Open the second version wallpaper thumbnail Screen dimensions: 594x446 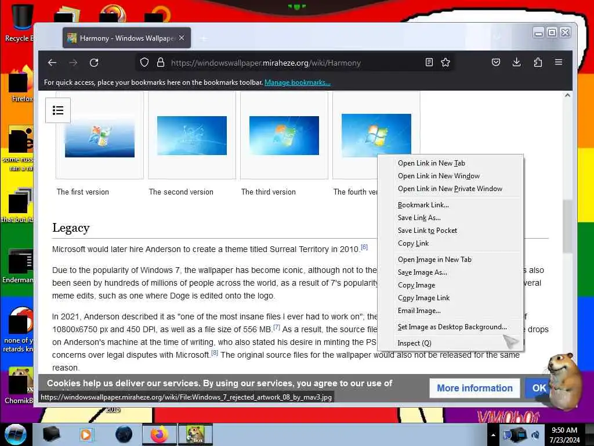[x=192, y=135]
